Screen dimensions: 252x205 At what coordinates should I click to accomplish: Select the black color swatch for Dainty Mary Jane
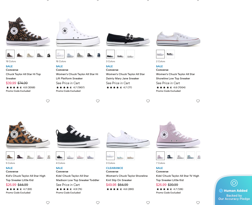click(110, 54)
